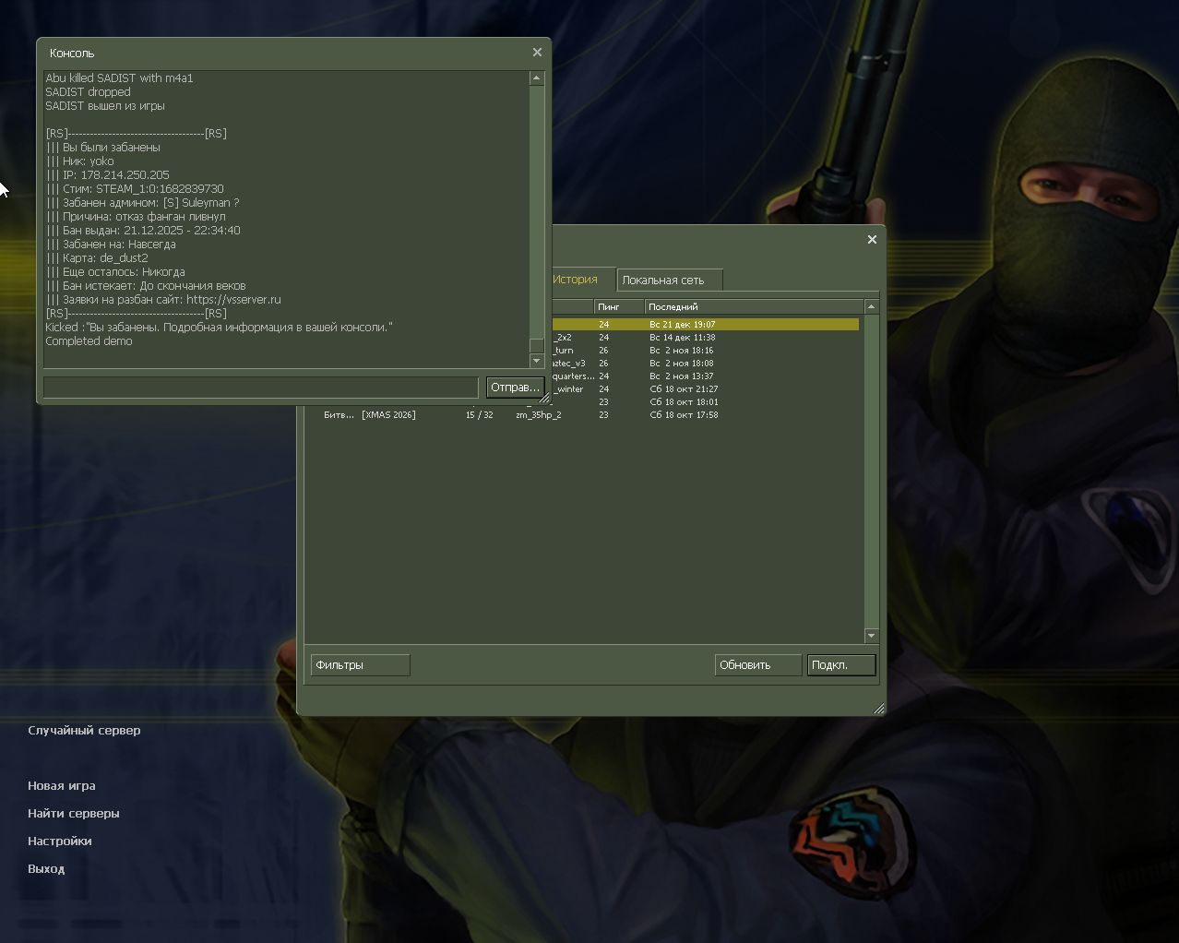The image size is (1179, 943).
Task: Sort servers by the Последний column
Action: point(752,306)
